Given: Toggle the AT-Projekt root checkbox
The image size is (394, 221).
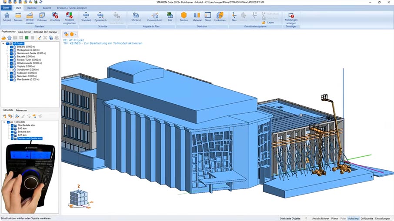Looking at the screenshot, I should (x=8, y=44).
